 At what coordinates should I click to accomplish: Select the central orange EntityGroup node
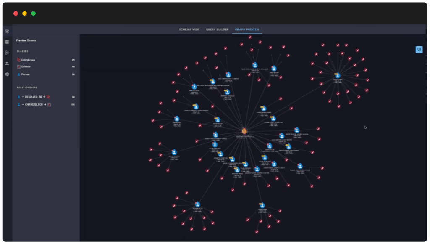point(244,131)
